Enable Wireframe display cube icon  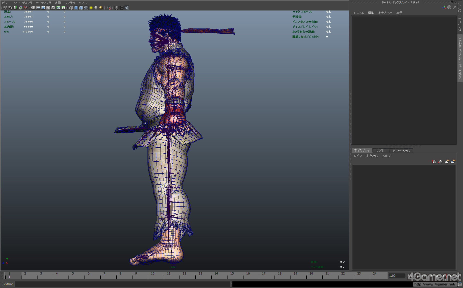click(x=71, y=8)
